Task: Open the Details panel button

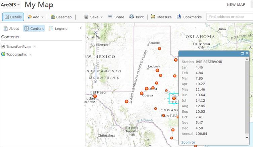Action: click(13, 17)
